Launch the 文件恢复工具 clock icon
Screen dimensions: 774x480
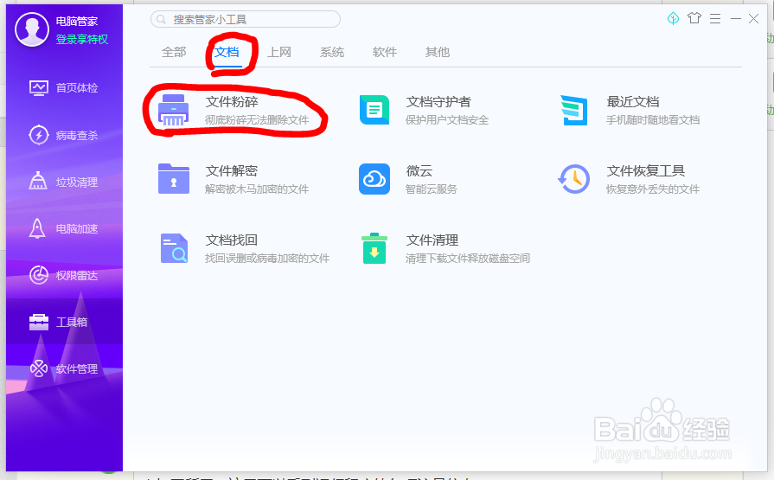click(x=573, y=179)
